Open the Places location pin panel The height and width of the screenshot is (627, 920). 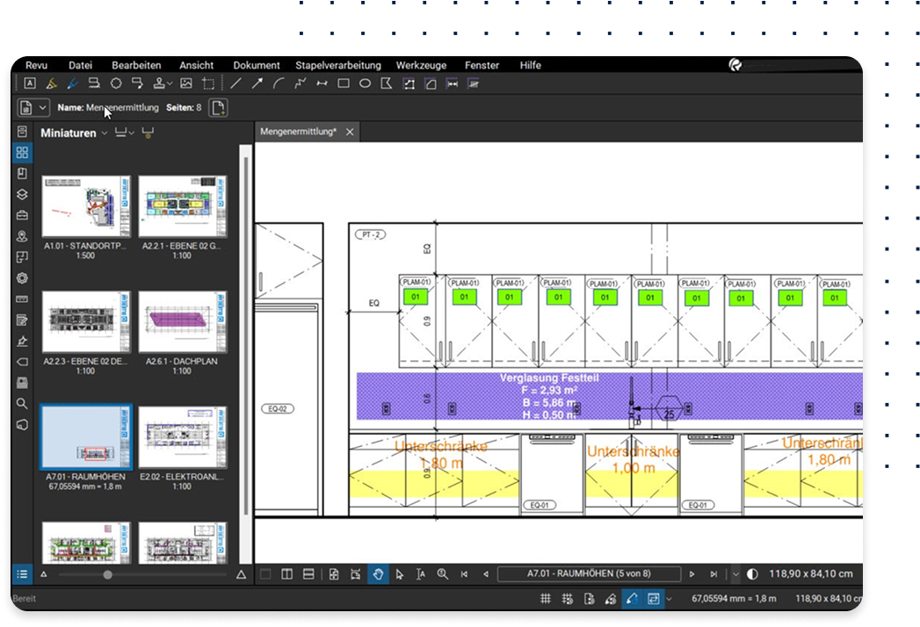(22, 236)
